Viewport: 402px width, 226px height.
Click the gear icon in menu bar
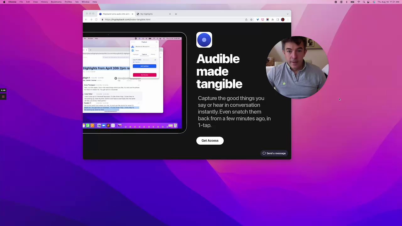336,2
